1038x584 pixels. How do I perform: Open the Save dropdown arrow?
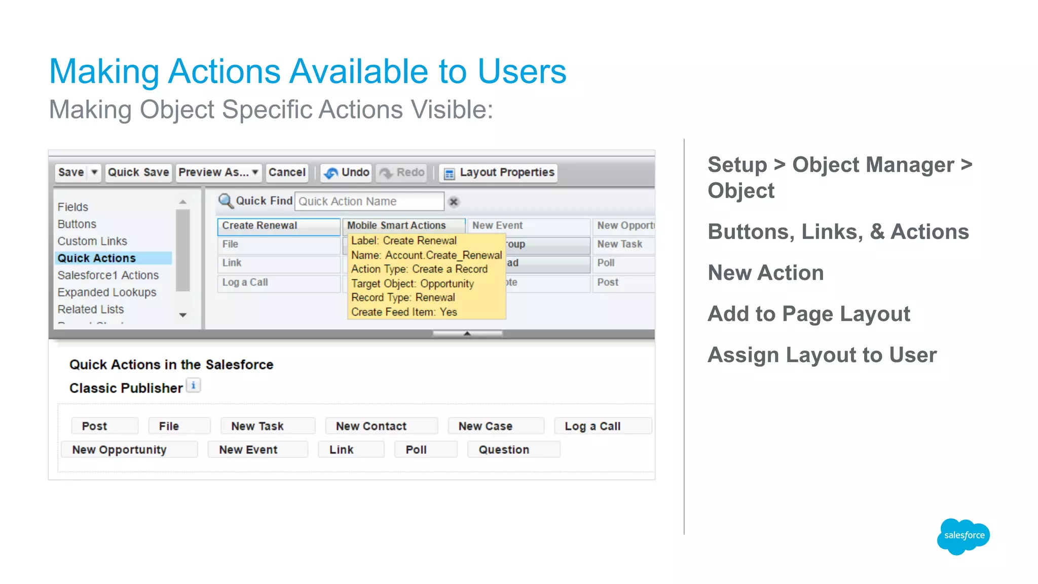pos(94,173)
